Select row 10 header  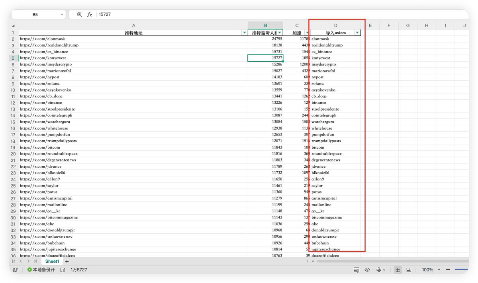point(13,90)
